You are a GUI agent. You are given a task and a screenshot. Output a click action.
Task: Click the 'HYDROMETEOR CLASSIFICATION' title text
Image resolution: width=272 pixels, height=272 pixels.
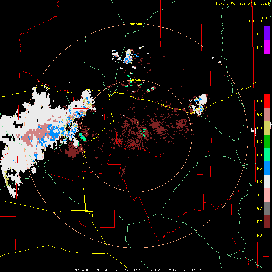pyautogui.click(x=106, y=270)
